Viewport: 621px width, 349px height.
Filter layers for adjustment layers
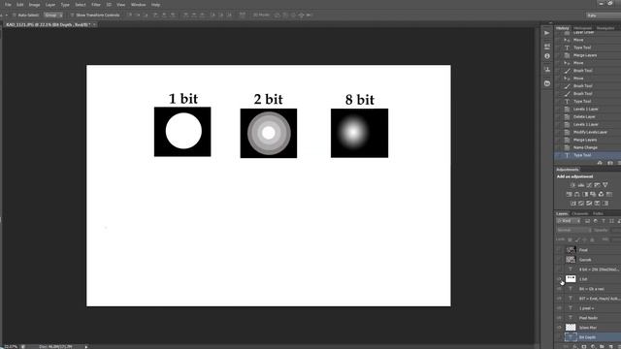596,221
